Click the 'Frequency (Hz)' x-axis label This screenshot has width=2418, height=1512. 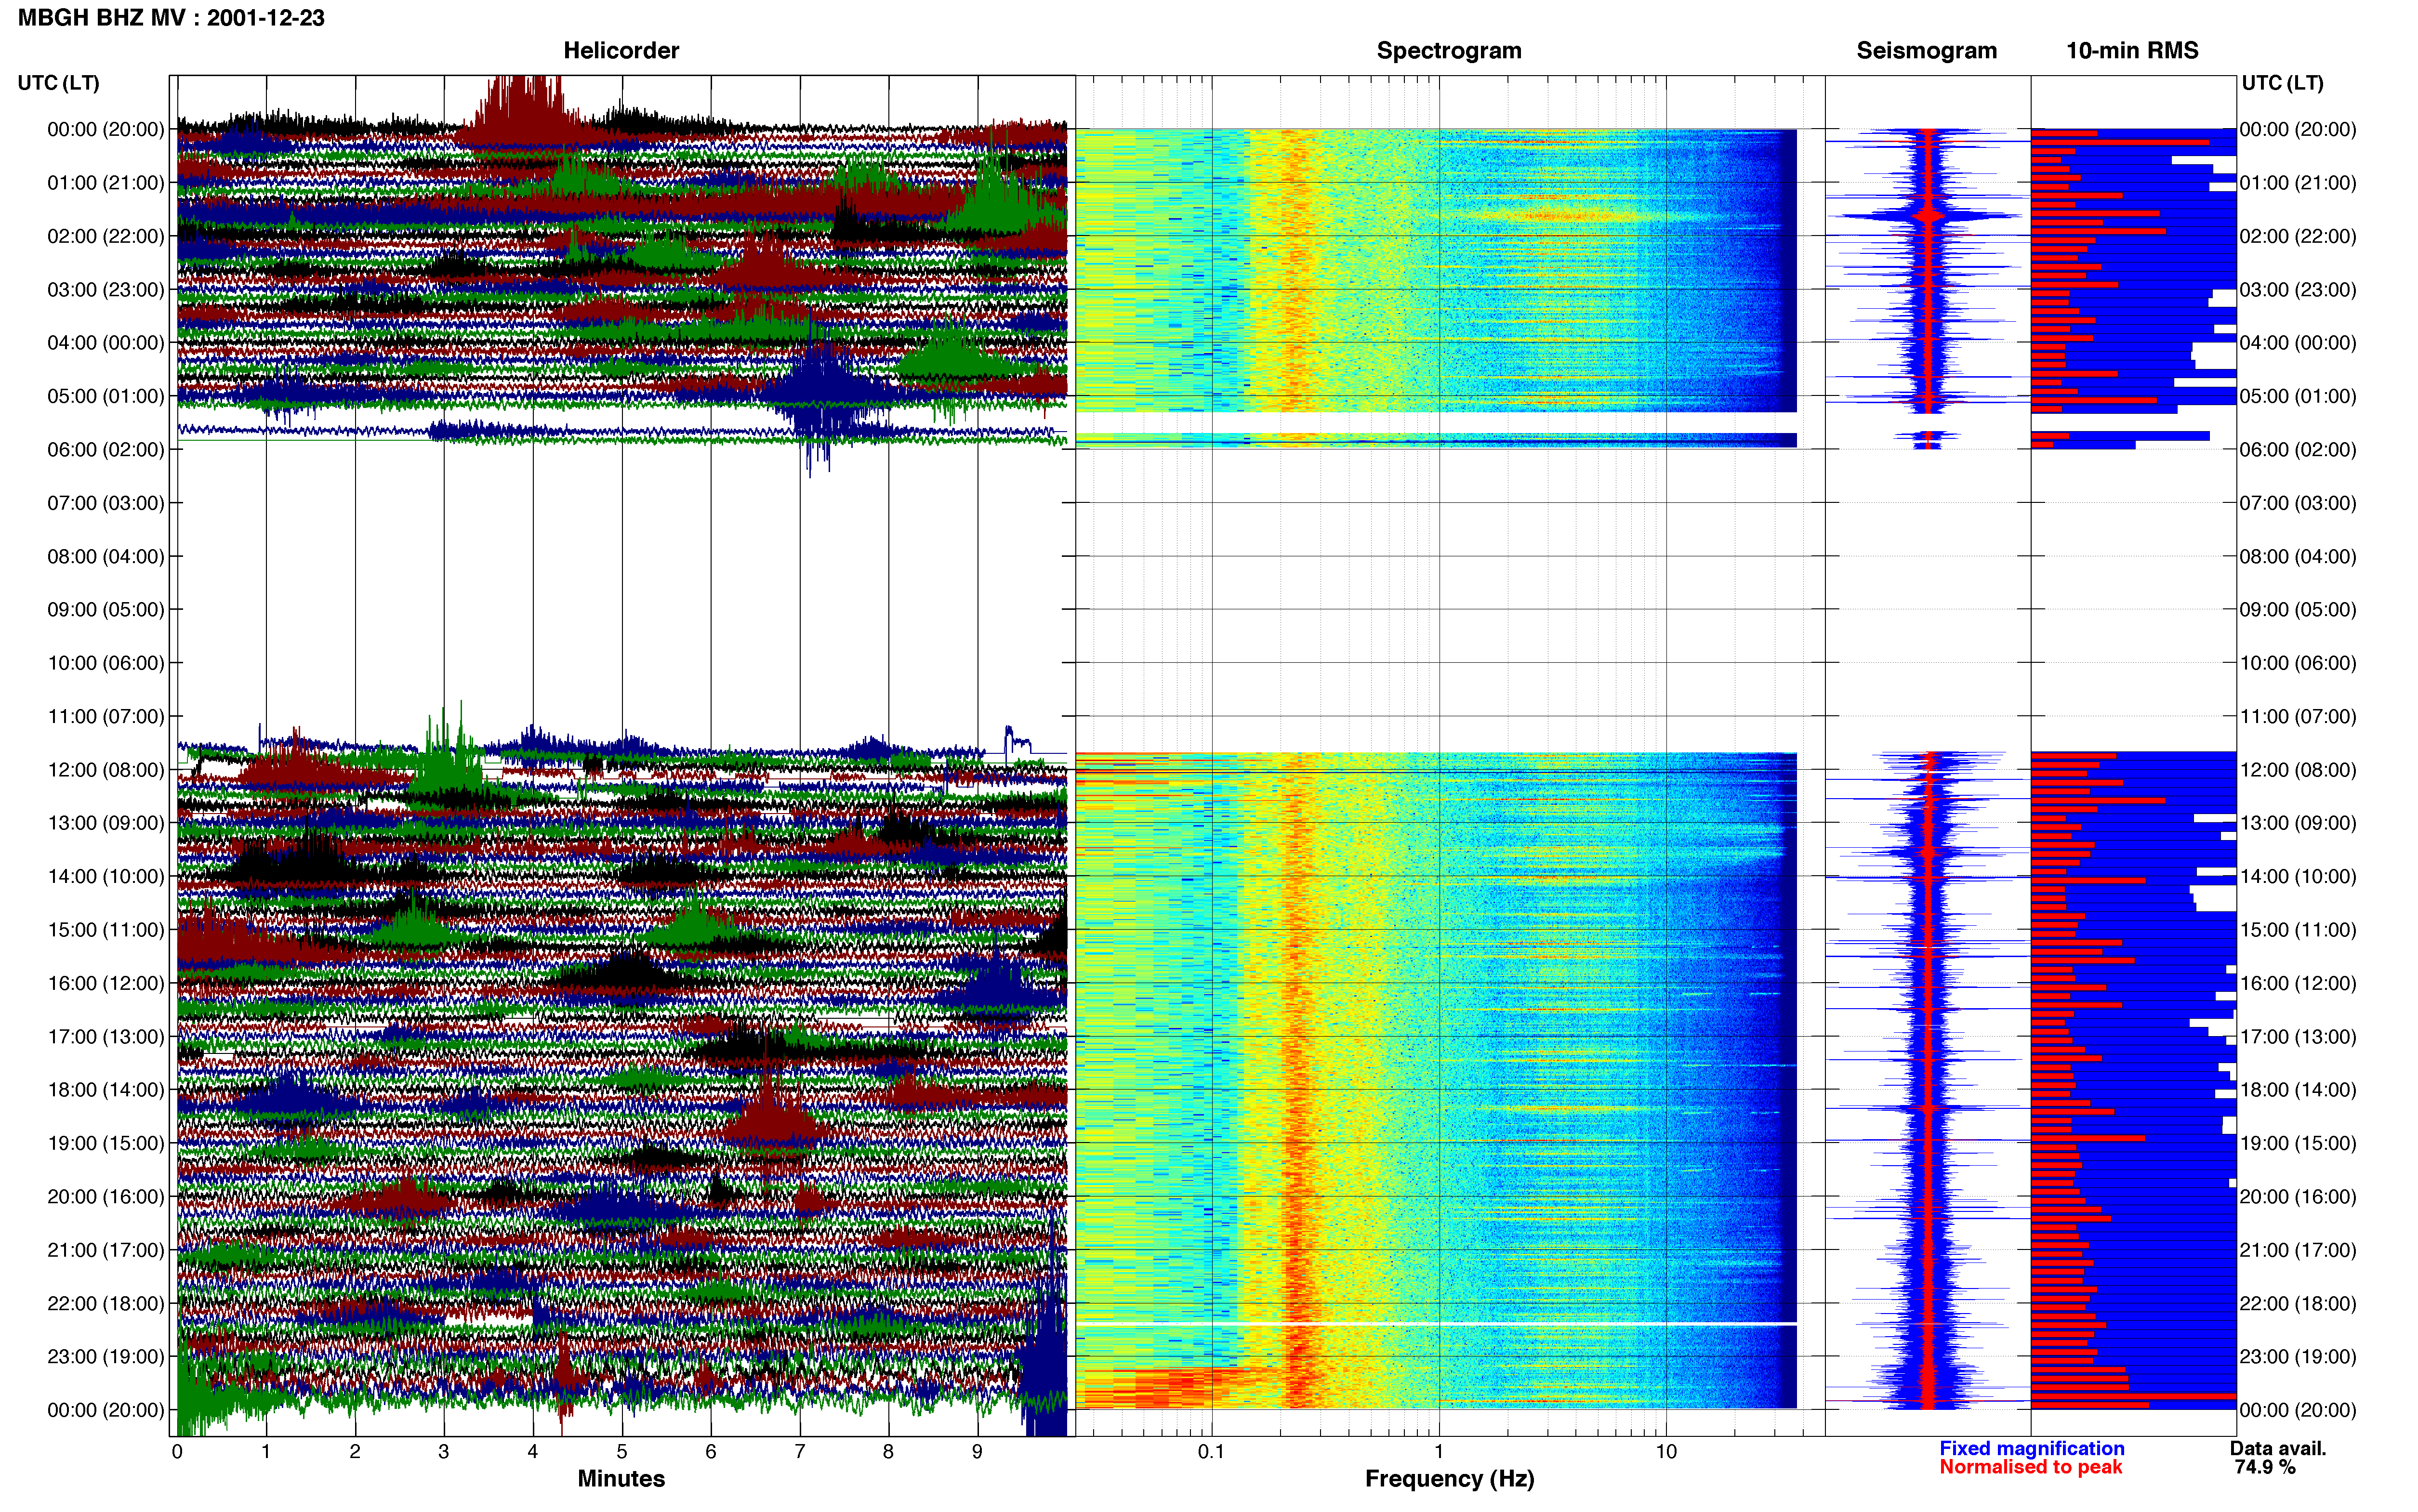[x=1449, y=1478]
